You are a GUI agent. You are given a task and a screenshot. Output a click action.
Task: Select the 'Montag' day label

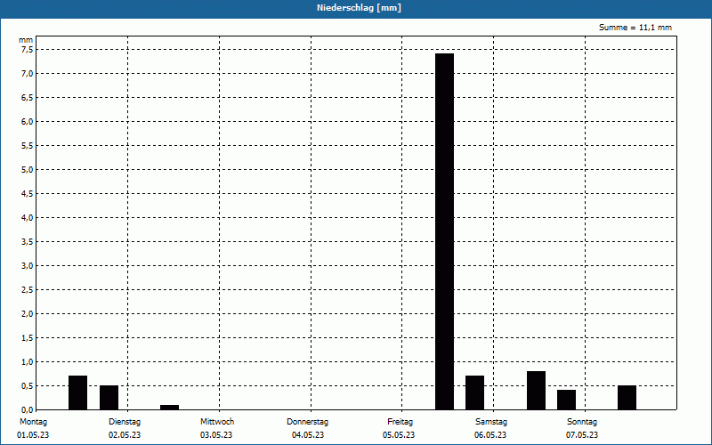point(33,422)
